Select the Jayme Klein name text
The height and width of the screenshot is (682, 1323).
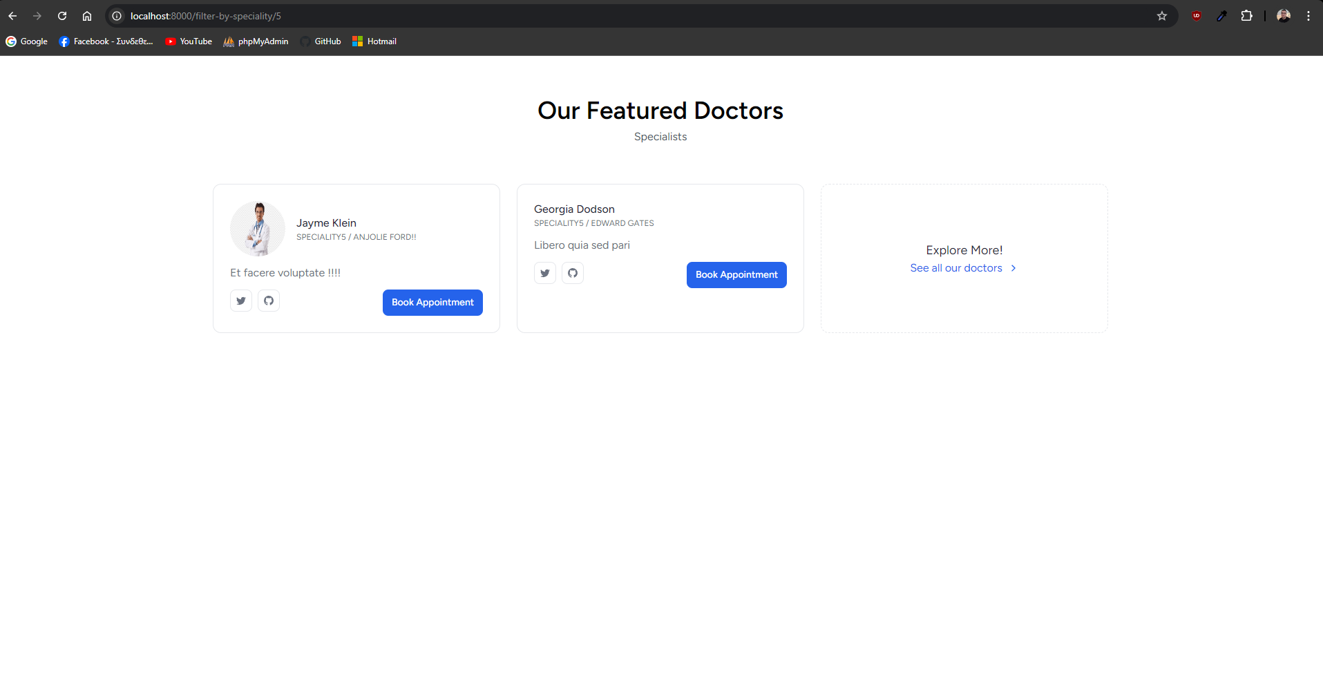(326, 223)
